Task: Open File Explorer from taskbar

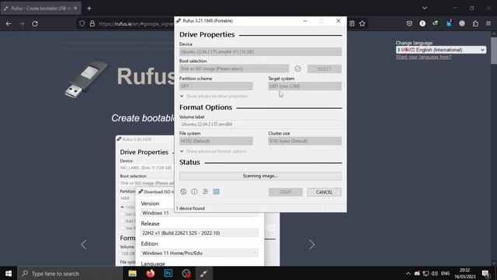Action: tap(133, 273)
